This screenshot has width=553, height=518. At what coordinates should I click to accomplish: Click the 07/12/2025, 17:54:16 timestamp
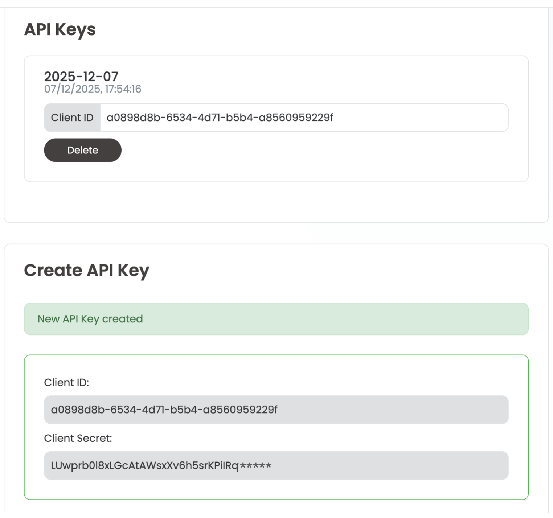pyautogui.click(x=93, y=89)
